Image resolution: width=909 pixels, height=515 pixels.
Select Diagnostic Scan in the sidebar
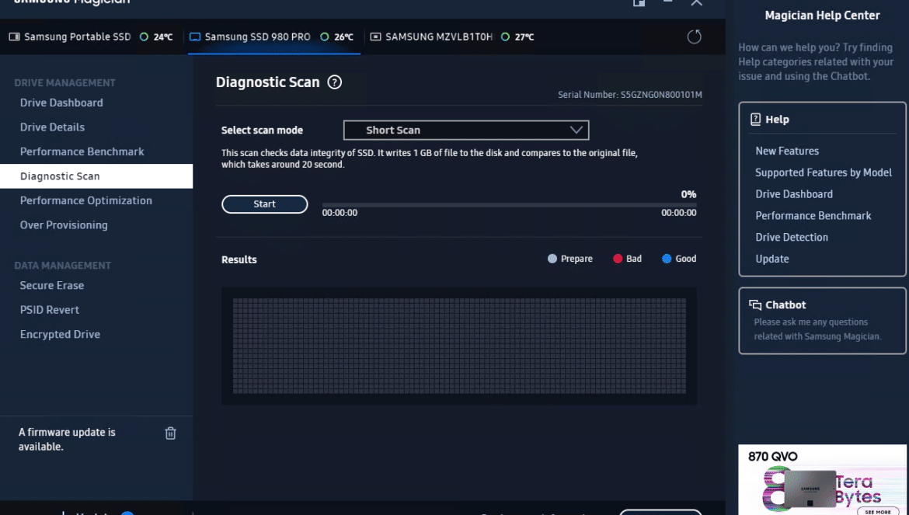point(96,176)
